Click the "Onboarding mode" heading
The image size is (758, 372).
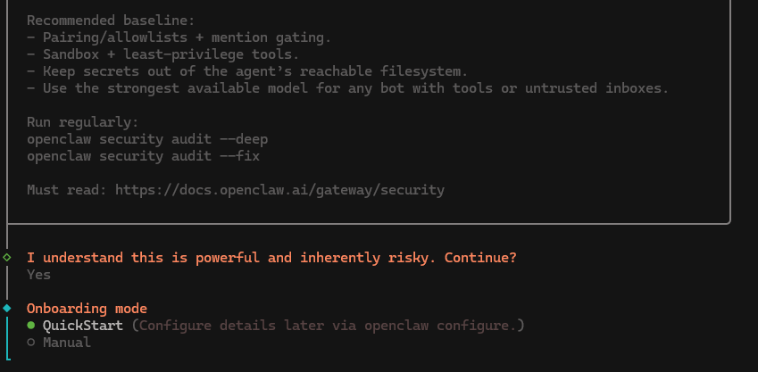pyautogui.click(x=87, y=309)
